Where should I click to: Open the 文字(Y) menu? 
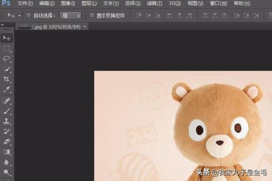(111, 3)
